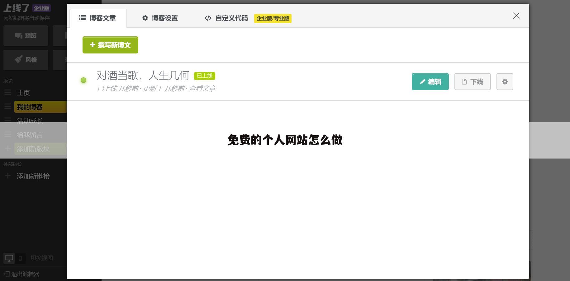This screenshot has height=281, width=570.
Task: Click the gear icon beside 博客设置
Action: (x=145, y=18)
